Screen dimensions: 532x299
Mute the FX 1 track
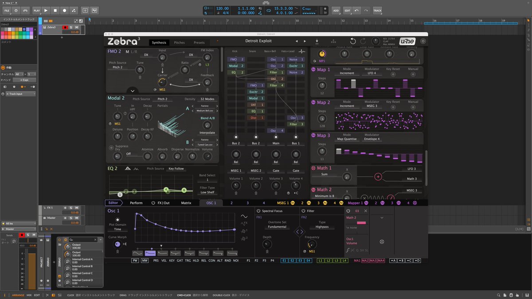click(77, 208)
